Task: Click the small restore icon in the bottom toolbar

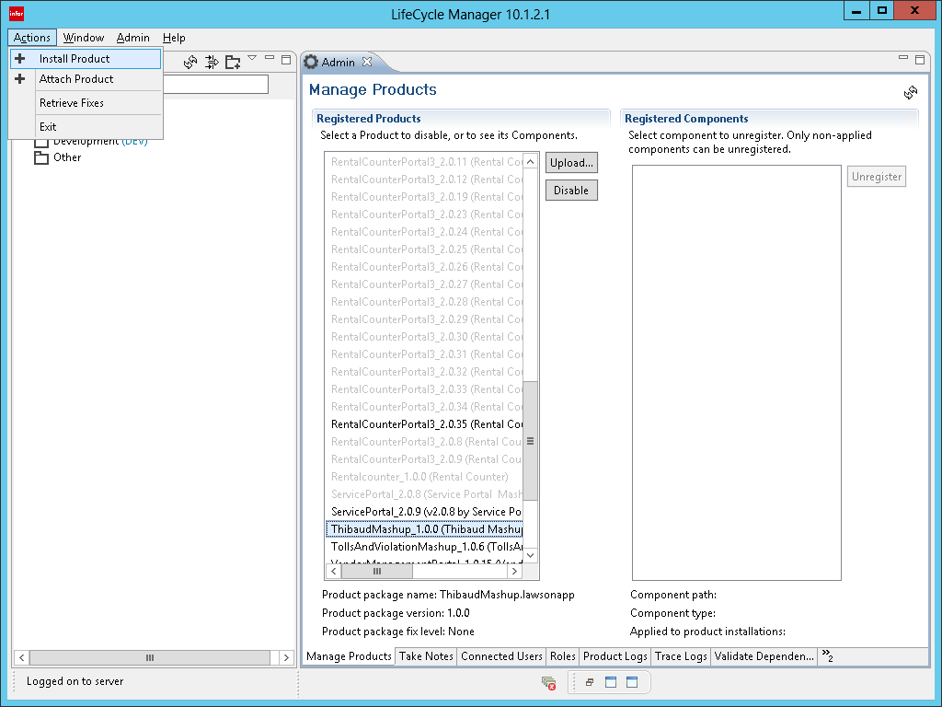Action: click(x=590, y=682)
